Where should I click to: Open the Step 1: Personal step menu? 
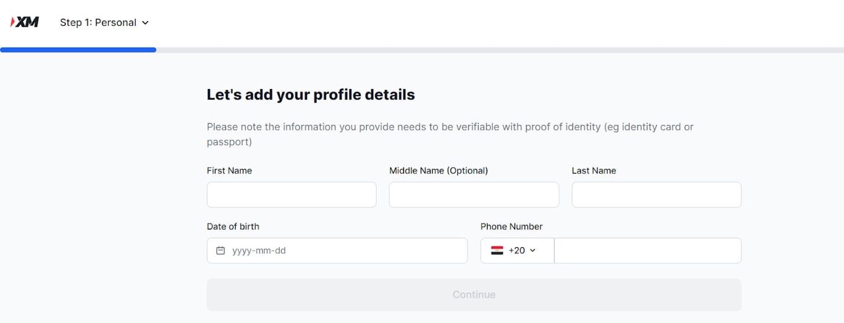pos(98,23)
